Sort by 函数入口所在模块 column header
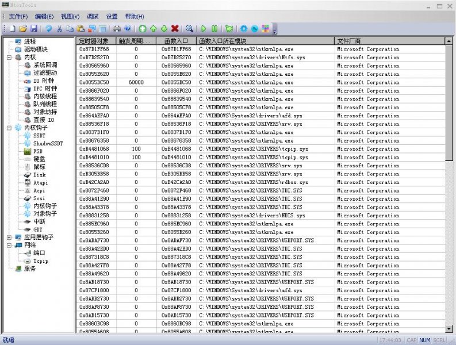The height and width of the screenshot is (345, 456). point(266,41)
